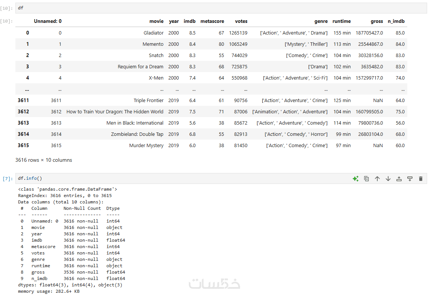
Task: Click the 'year' column header
Action: 174,21
